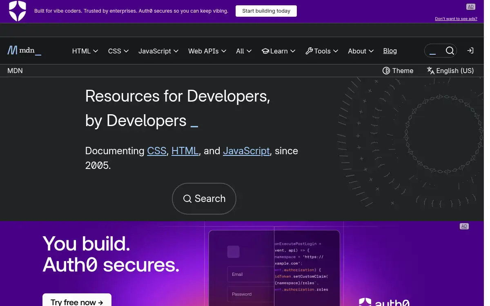Go to the Blog link
This screenshot has height=306, width=490.
pyautogui.click(x=390, y=51)
